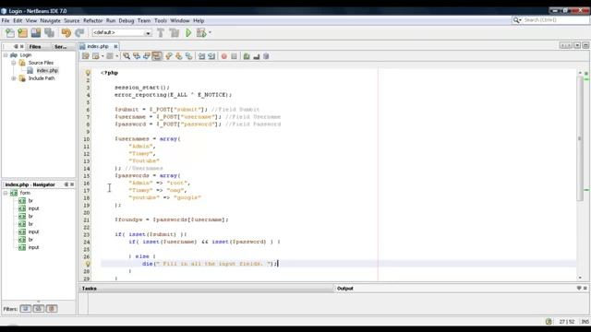591x332 pixels.
Task: Open the second editor toolbar icon's dropdown arrow
Action: click(103, 56)
